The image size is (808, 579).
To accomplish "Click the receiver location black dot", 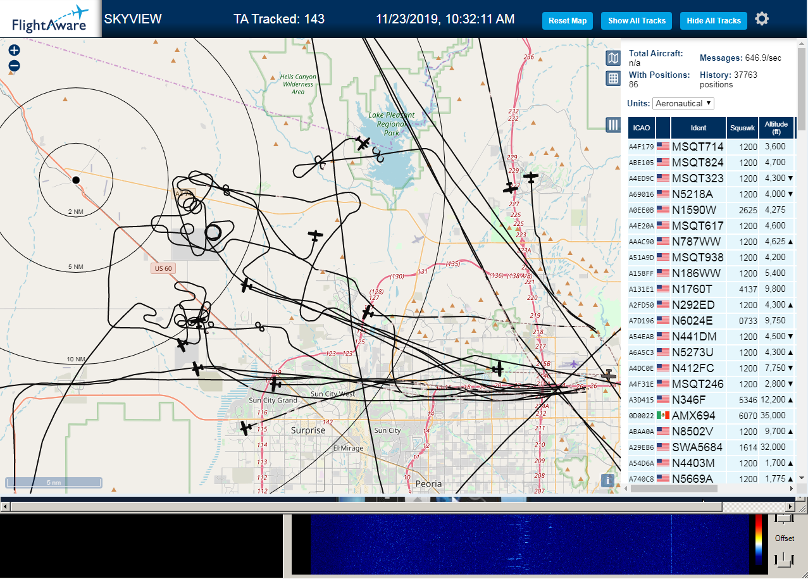I will (76, 180).
